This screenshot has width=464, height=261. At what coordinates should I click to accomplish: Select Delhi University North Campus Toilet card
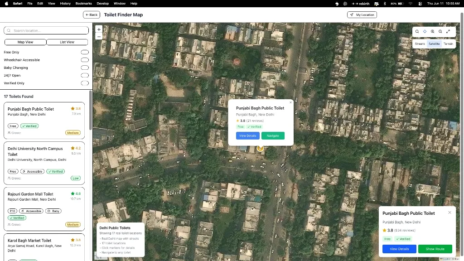click(44, 163)
